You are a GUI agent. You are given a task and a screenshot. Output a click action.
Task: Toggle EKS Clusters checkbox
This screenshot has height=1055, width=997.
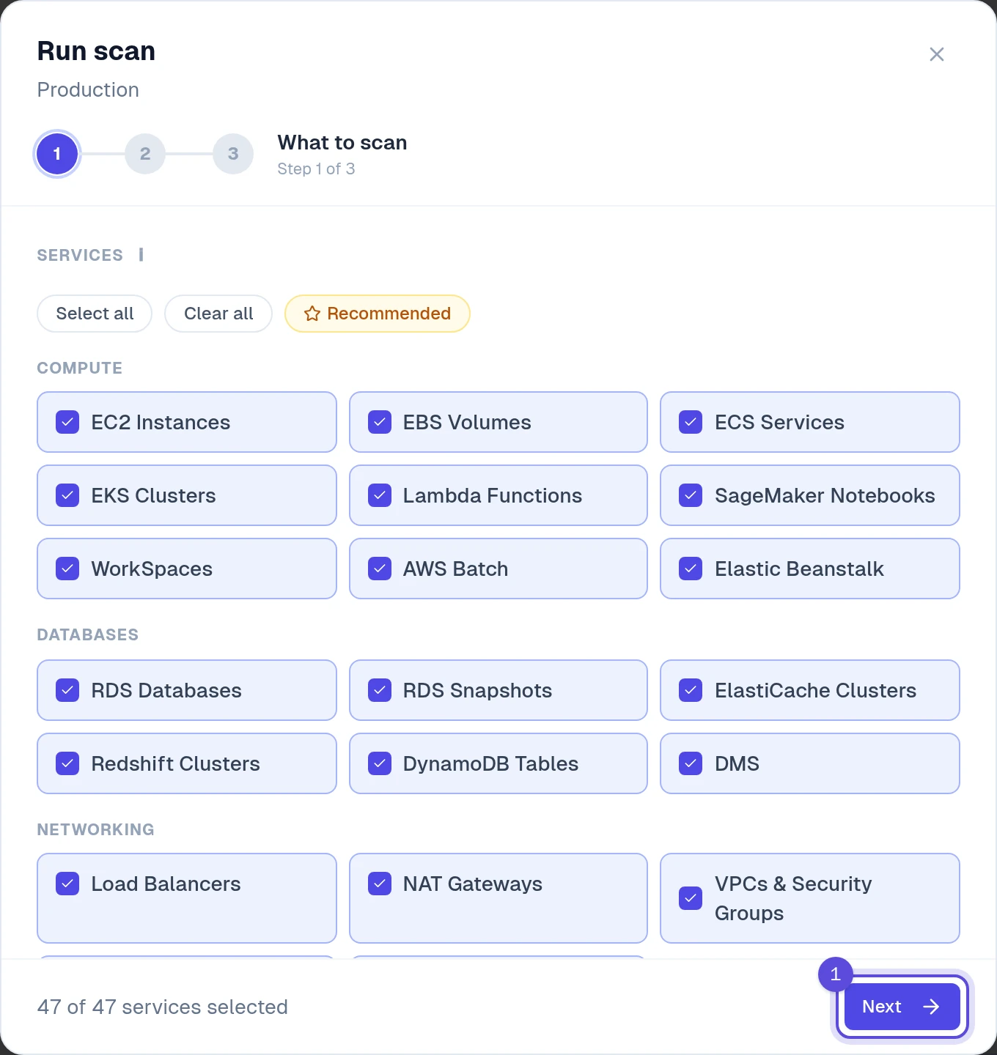(x=67, y=495)
